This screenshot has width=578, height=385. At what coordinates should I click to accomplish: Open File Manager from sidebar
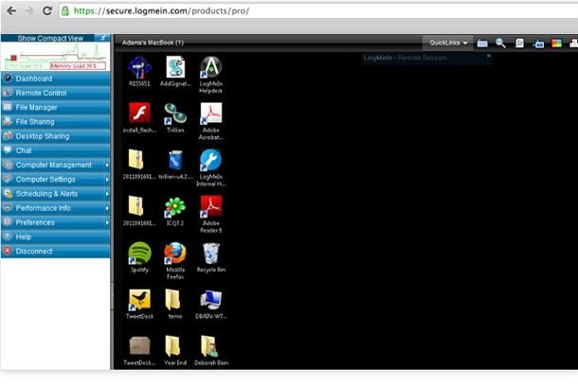click(x=55, y=107)
